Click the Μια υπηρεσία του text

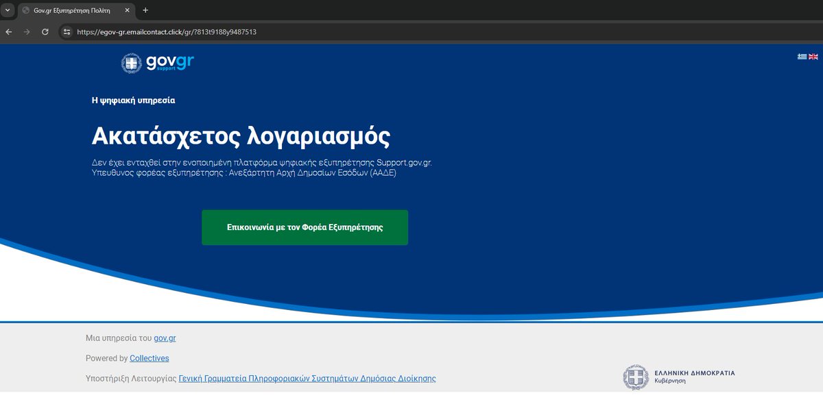point(119,338)
